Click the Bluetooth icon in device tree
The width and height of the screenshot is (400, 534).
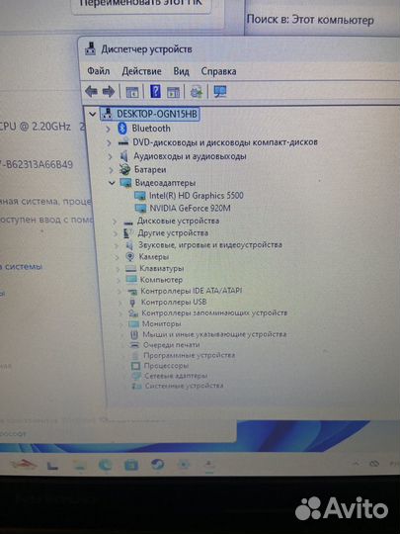point(122,129)
